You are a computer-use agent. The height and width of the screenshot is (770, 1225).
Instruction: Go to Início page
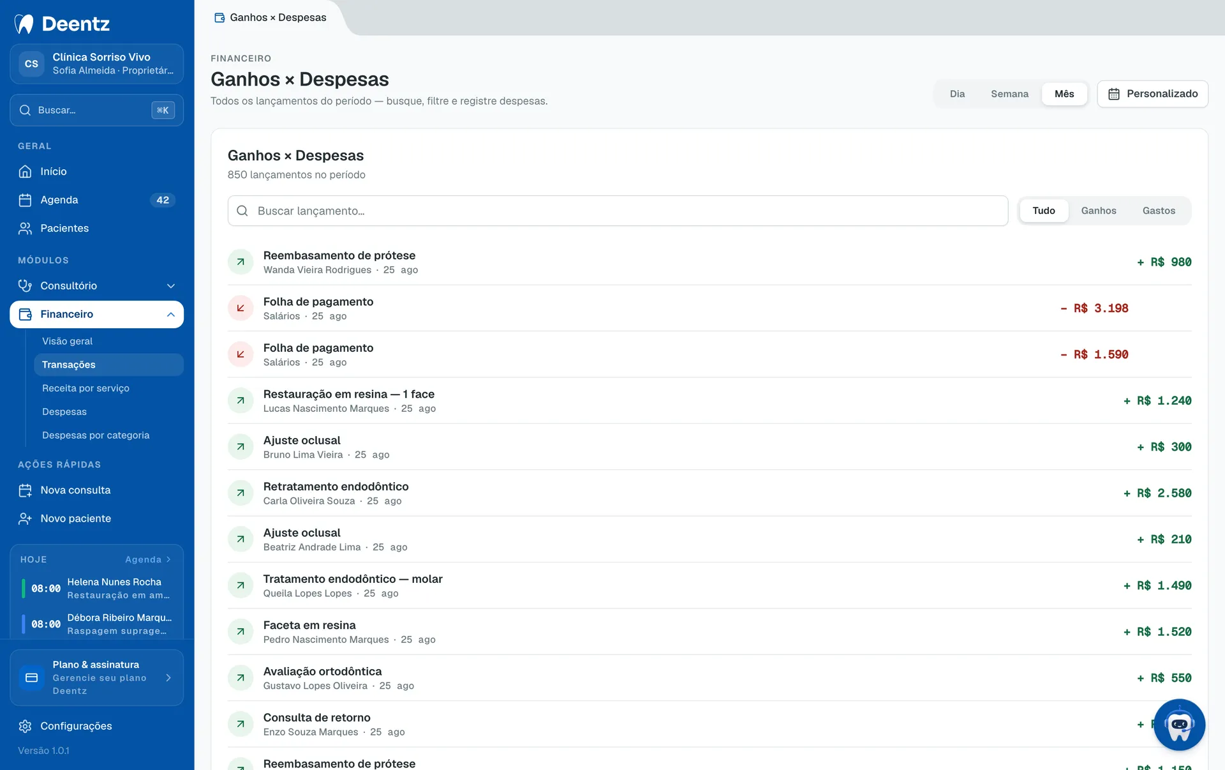[x=96, y=172]
